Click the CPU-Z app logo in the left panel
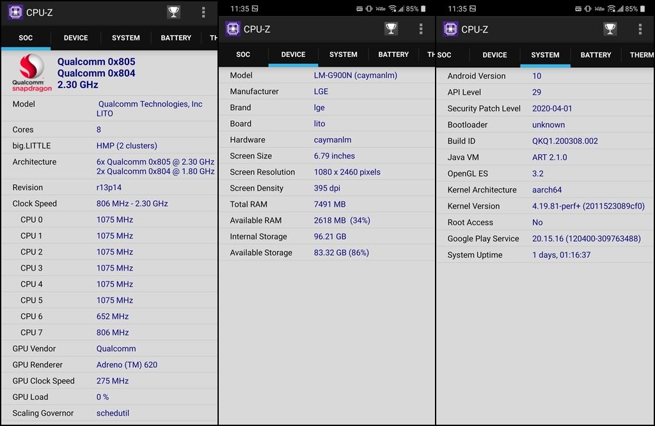Screen dimensions: 655x426 [15, 12]
